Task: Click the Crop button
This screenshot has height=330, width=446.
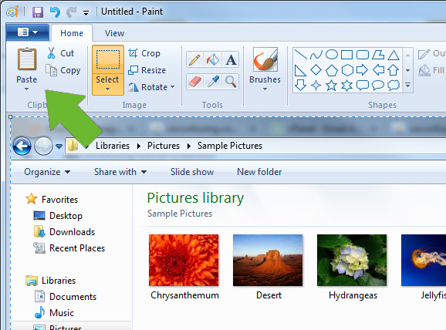Action: tap(144, 53)
